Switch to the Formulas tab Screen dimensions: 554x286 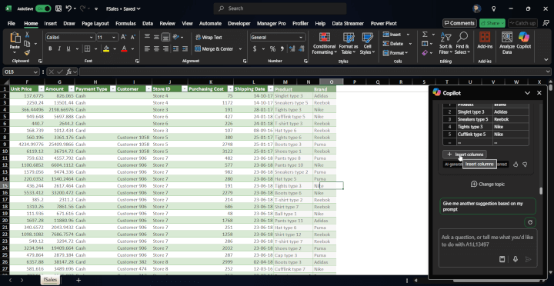(125, 23)
